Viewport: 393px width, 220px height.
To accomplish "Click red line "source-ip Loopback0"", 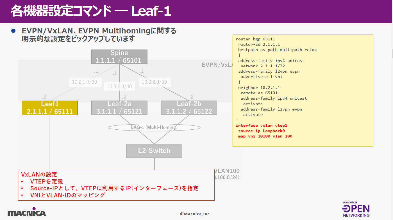I will point(262,131).
